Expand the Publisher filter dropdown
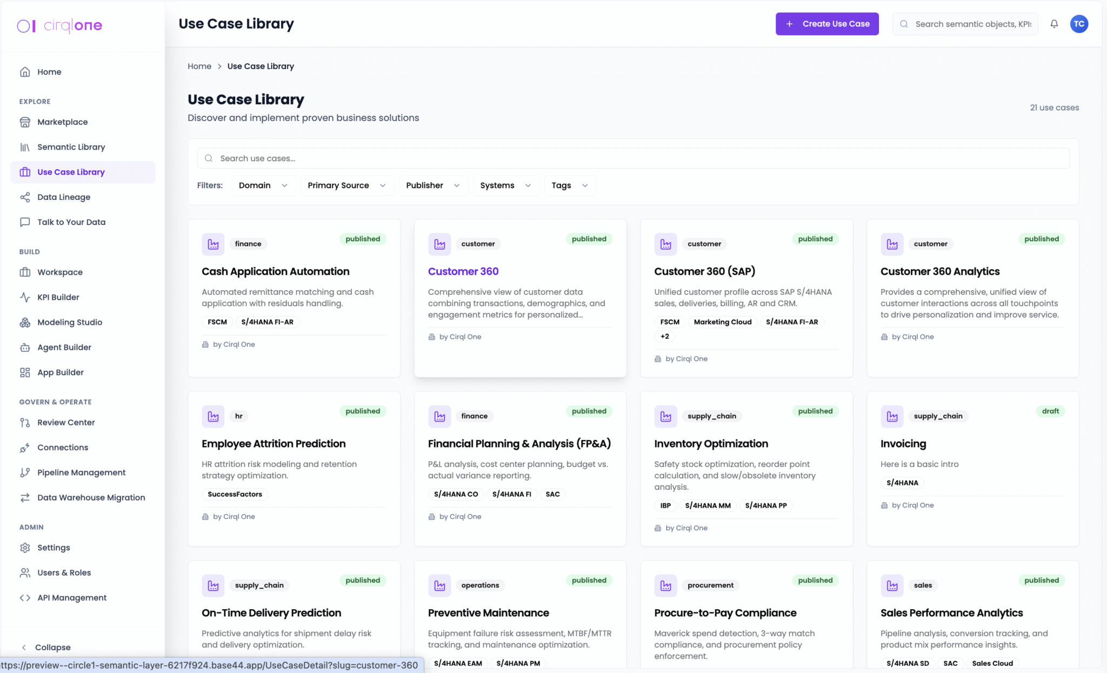Viewport: 1107px width, 673px height. (432, 185)
